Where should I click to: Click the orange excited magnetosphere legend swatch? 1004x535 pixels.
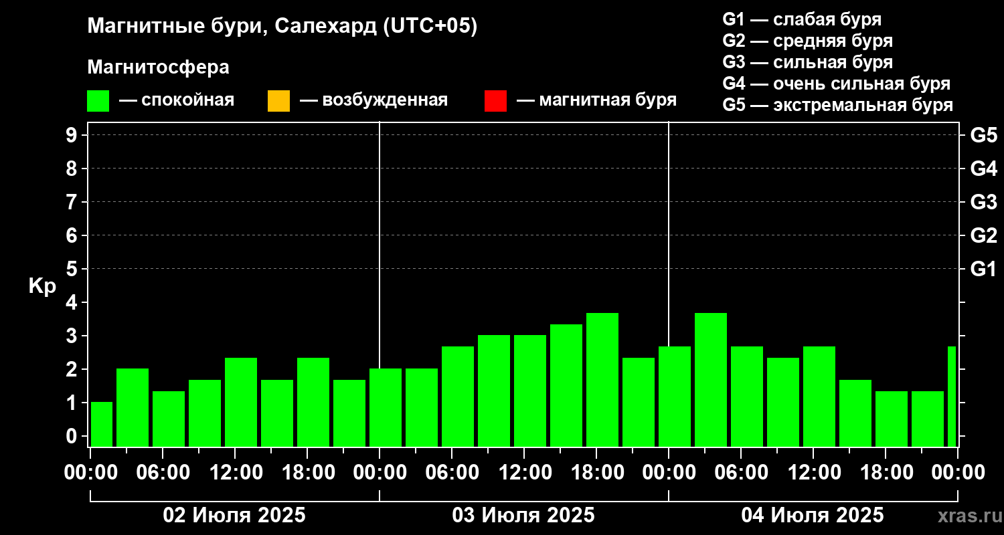(x=278, y=101)
